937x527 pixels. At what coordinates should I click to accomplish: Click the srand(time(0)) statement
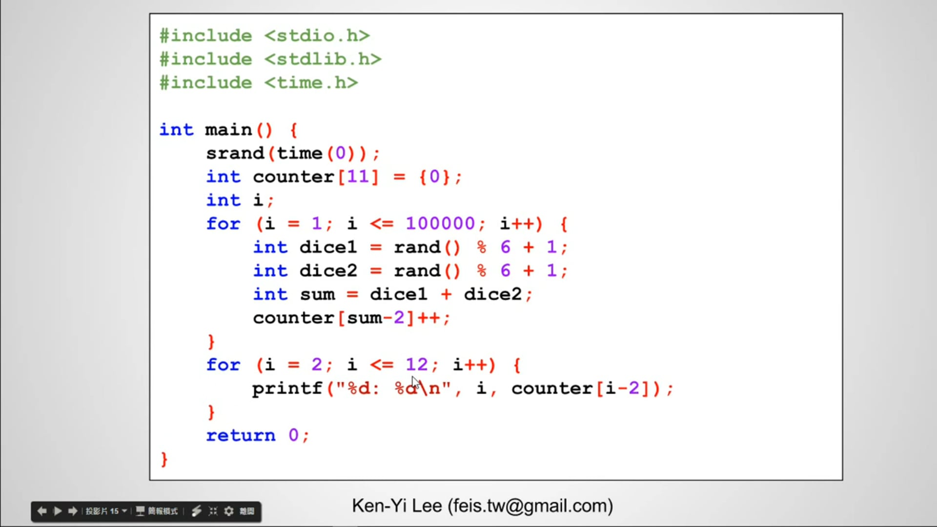(x=292, y=153)
